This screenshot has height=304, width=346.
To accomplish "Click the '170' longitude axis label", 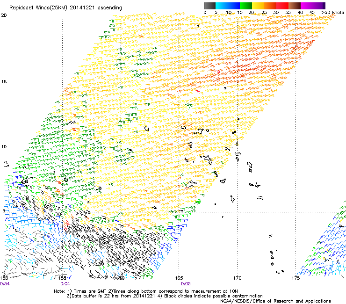I will click(237, 278).
